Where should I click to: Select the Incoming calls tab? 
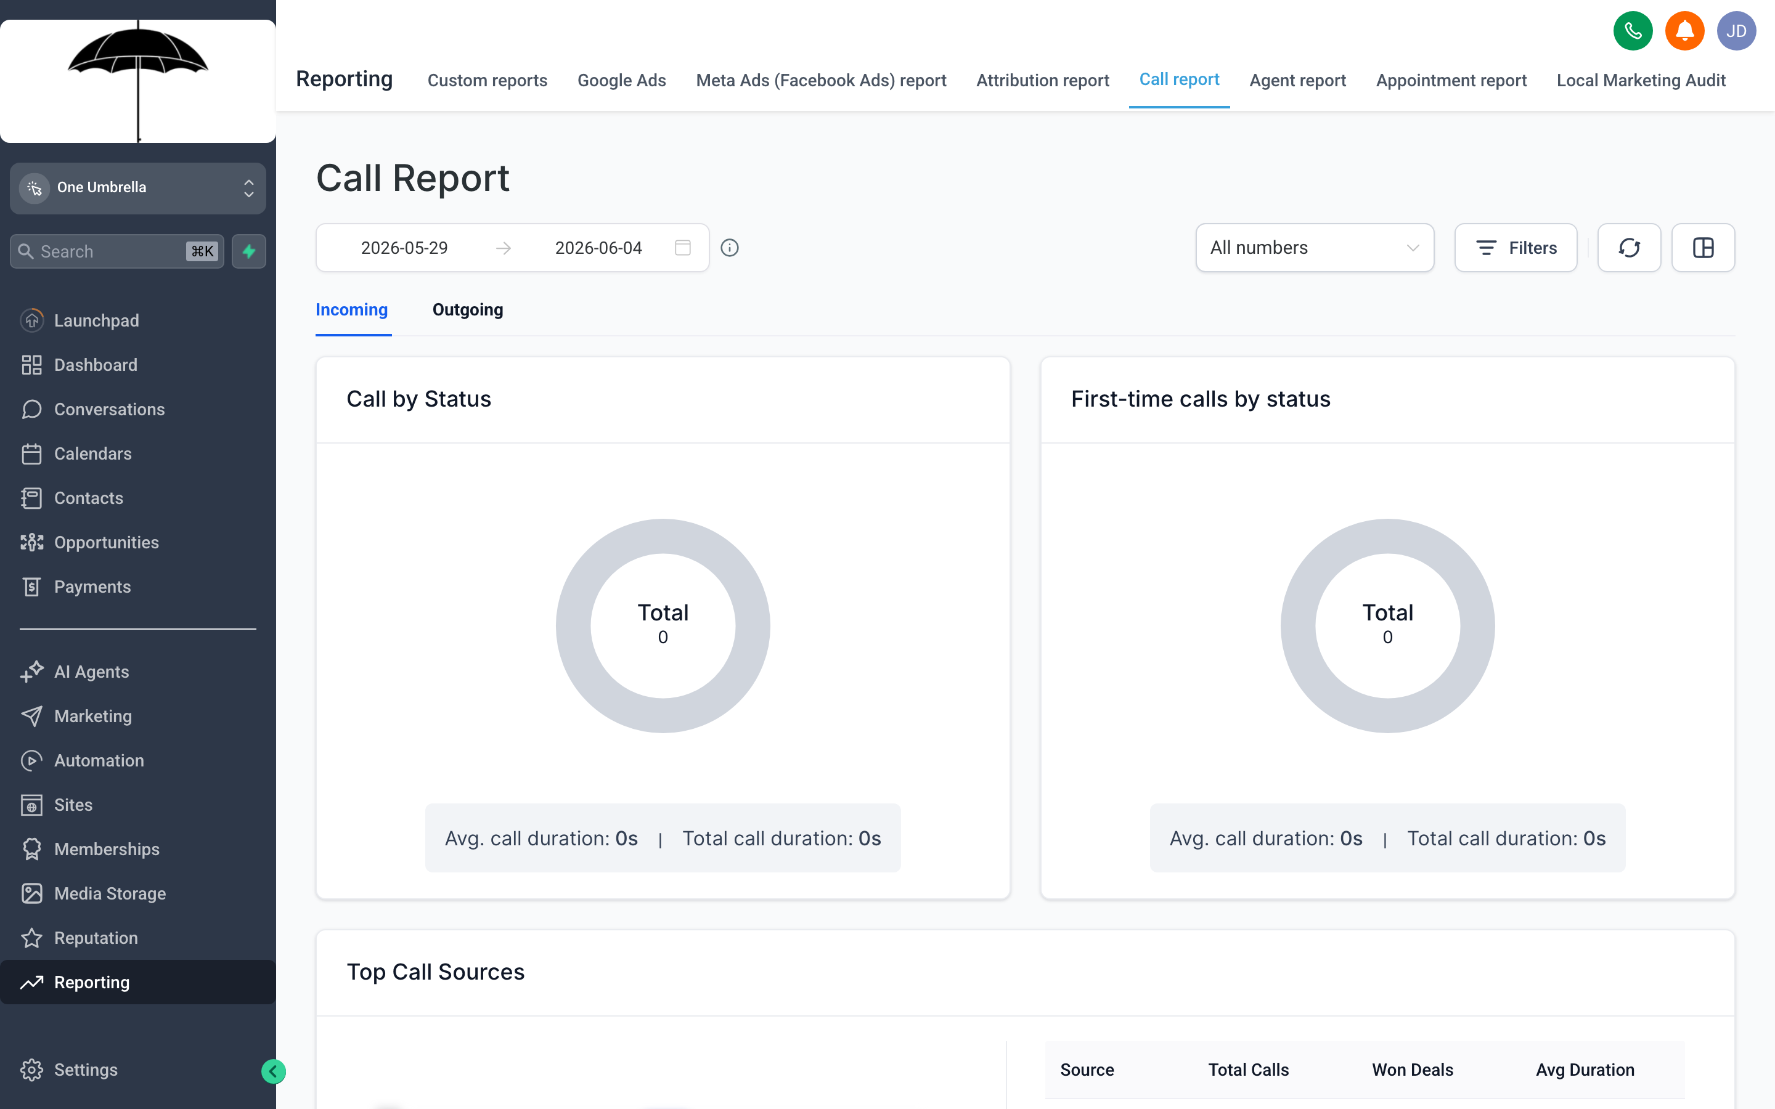[351, 309]
